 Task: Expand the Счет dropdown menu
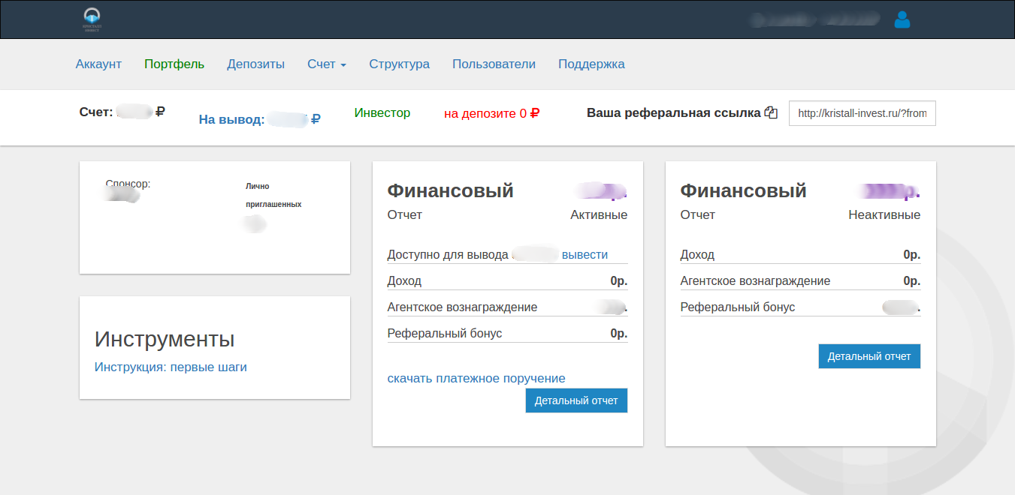coord(327,64)
